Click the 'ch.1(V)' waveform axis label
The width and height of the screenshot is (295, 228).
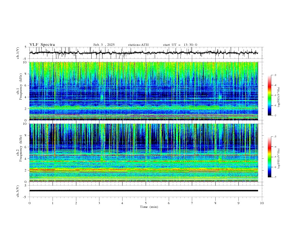click(x=18, y=53)
